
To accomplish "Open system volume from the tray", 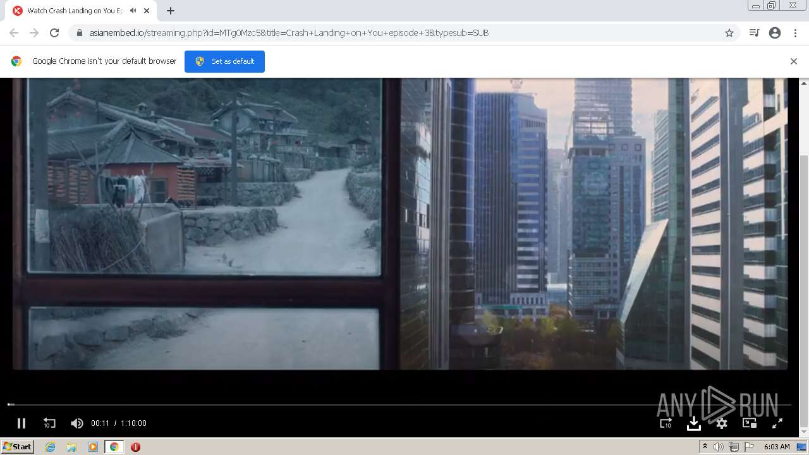I will pyautogui.click(x=719, y=447).
